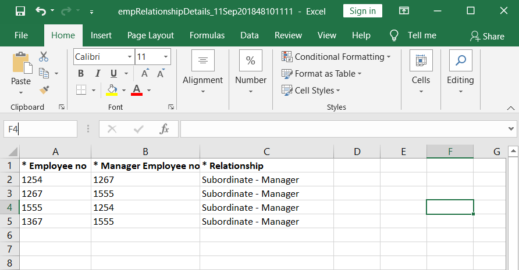Open the Clipboard dialog launcher
The image size is (519, 270).
click(62, 107)
